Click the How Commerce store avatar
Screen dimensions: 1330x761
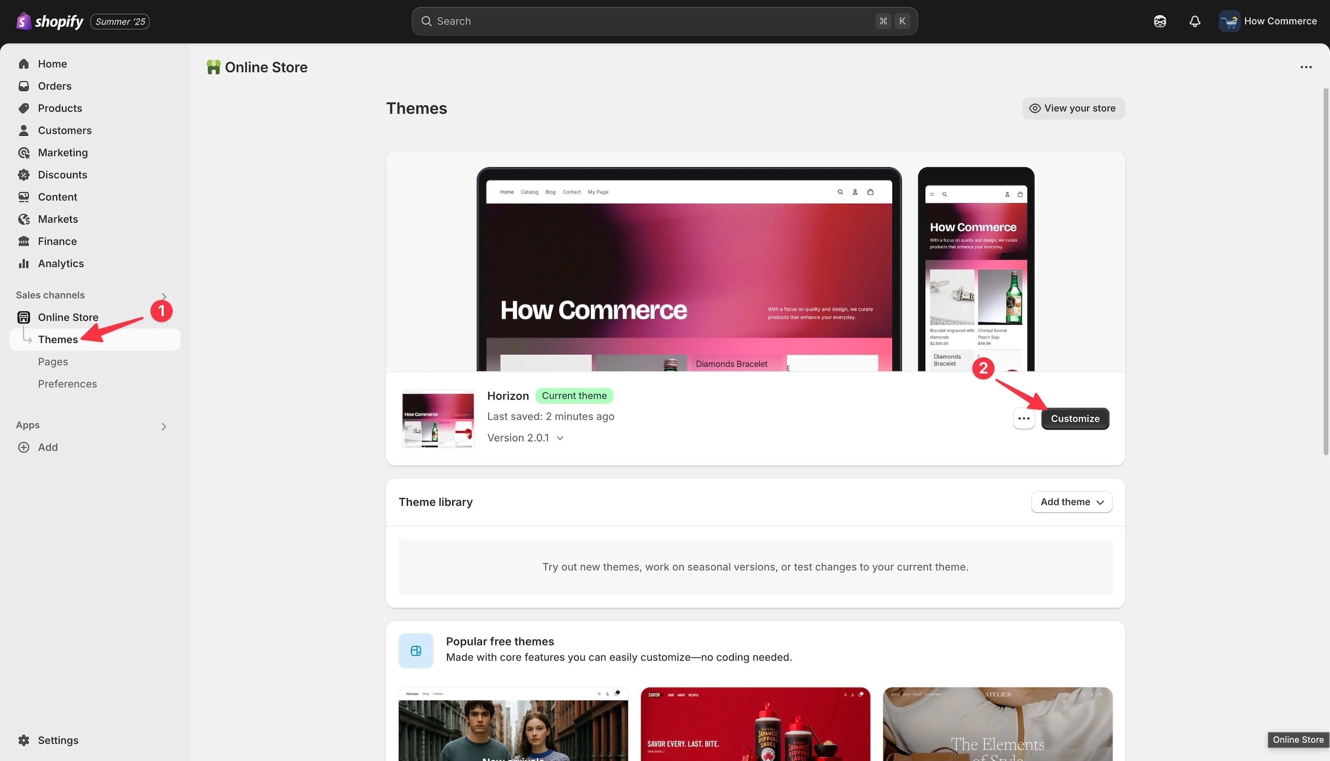(x=1229, y=21)
